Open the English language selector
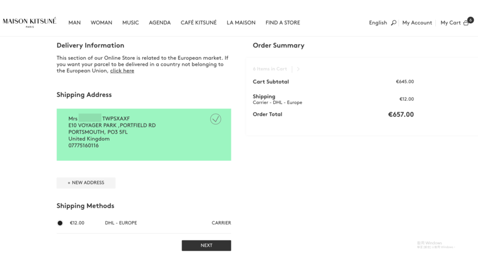This screenshot has height=269, width=478. (x=378, y=22)
